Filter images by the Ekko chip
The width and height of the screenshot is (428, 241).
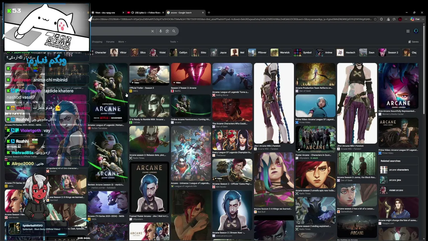[x=200, y=53]
